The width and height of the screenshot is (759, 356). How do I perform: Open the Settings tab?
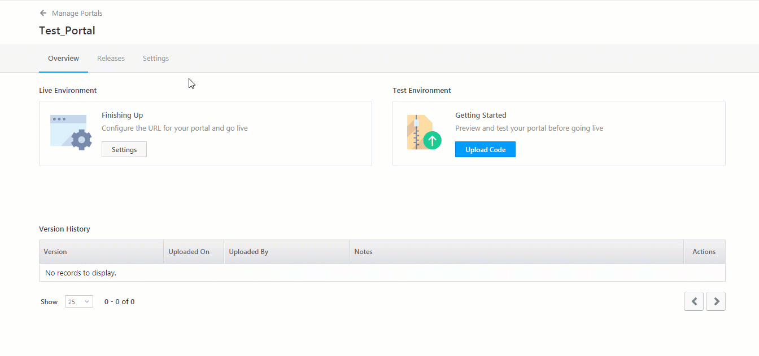(x=156, y=58)
